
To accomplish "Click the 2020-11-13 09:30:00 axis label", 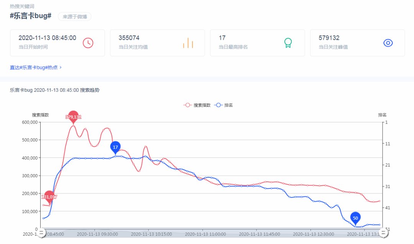I will click(x=97, y=234).
